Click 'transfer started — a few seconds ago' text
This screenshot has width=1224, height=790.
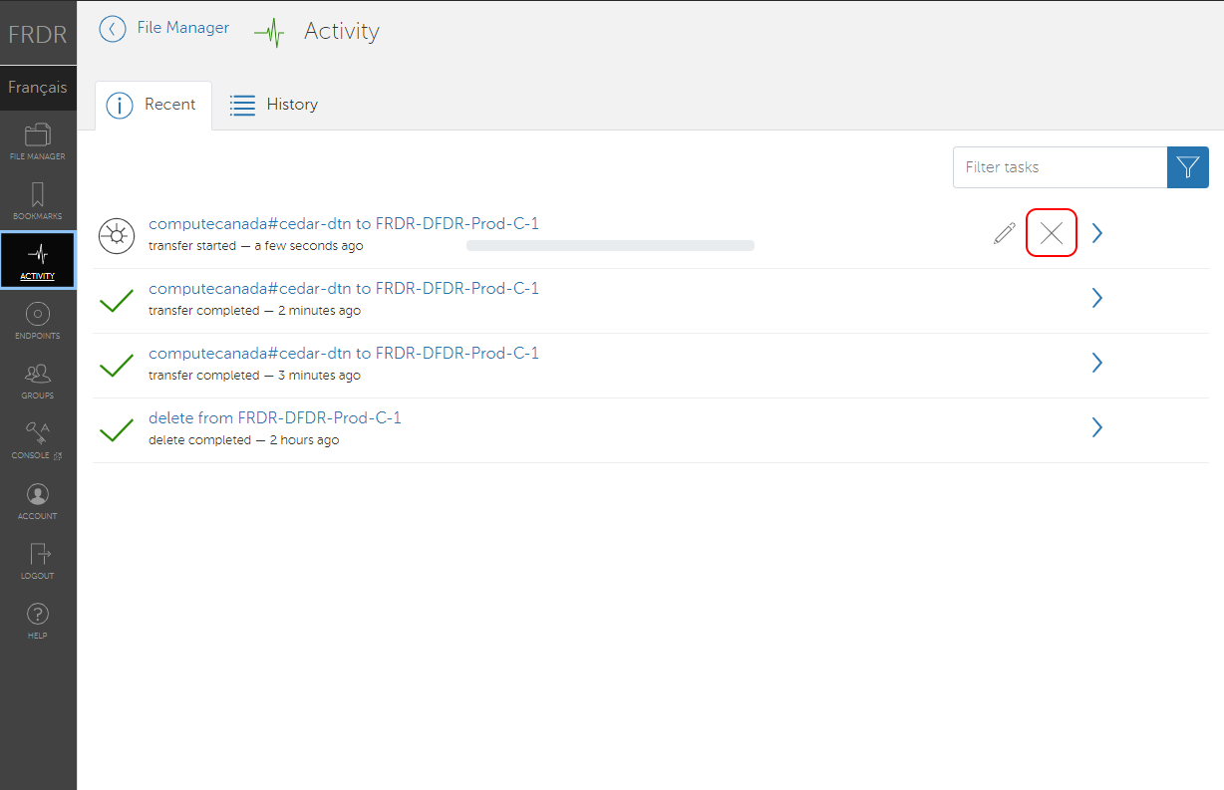point(256,246)
